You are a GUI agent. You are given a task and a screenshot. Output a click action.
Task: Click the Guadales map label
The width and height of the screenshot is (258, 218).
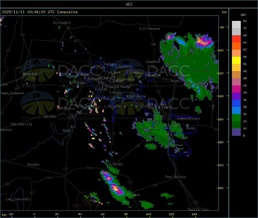(x=153, y=62)
